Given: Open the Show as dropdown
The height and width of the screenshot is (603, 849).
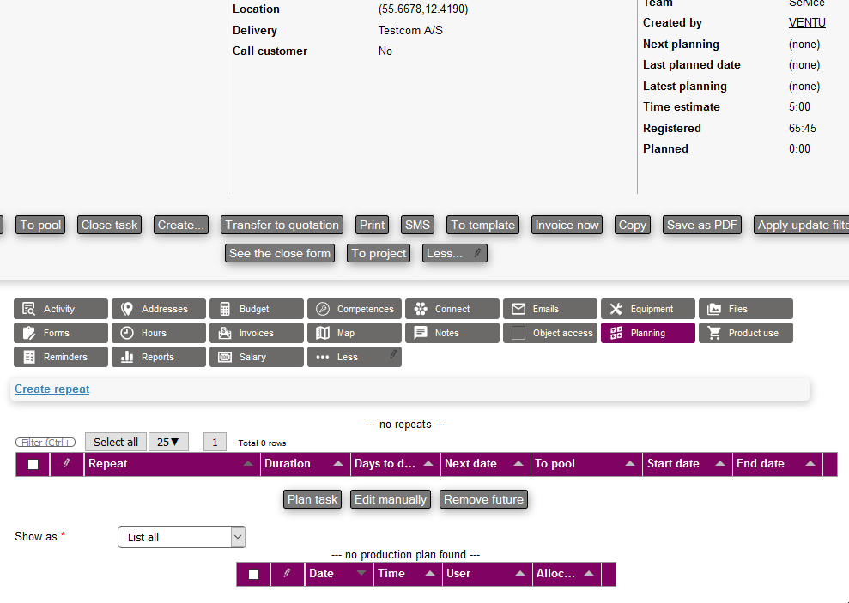Looking at the screenshot, I should 181,537.
